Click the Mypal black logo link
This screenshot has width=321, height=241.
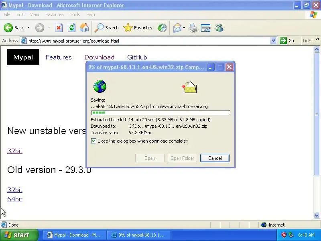(x=23, y=57)
